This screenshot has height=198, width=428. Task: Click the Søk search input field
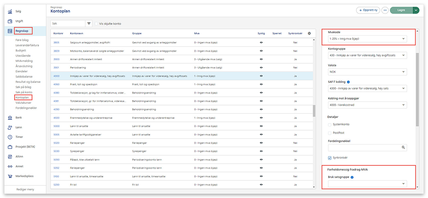(68, 23)
